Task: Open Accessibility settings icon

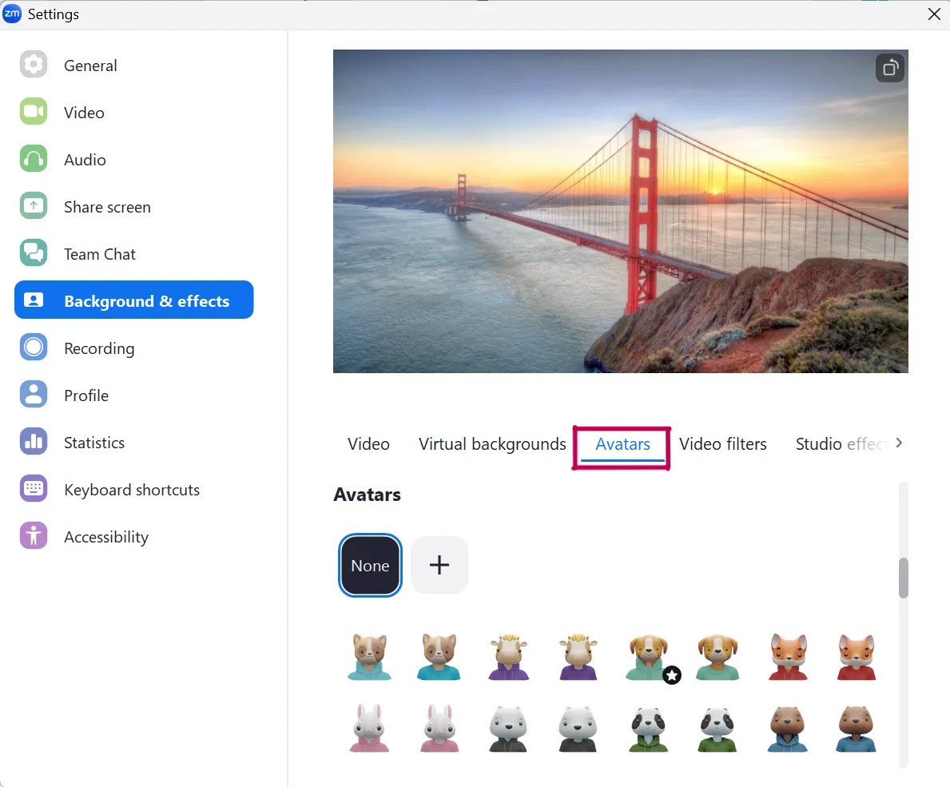Action: [x=34, y=536]
